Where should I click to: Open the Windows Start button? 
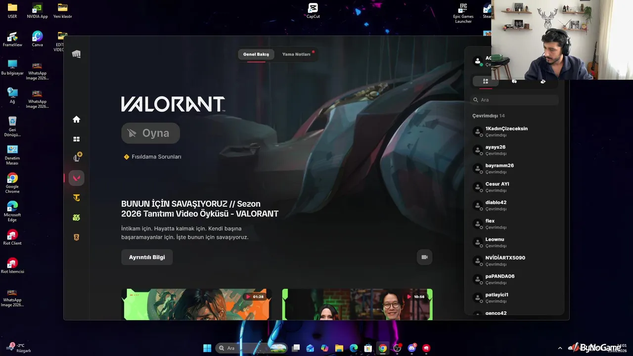[x=207, y=348]
